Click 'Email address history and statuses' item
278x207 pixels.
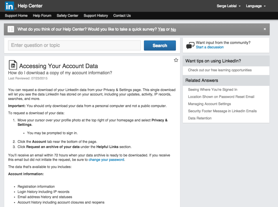[x=45, y=197]
